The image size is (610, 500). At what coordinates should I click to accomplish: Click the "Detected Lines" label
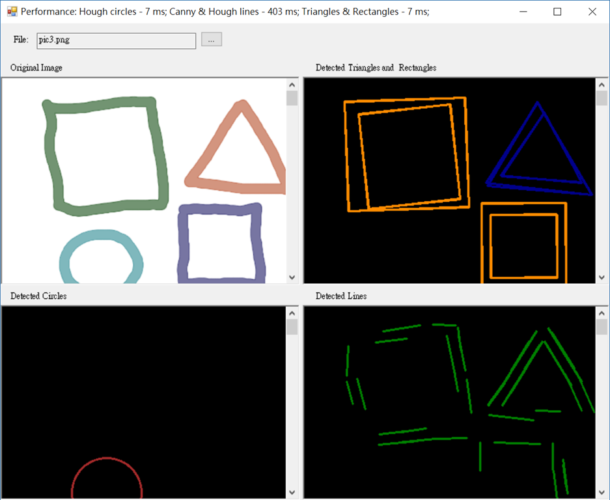pyautogui.click(x=341, y=296)
